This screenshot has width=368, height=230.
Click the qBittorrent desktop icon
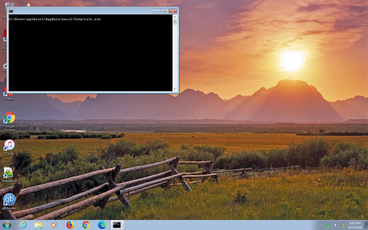pos(9,200)
